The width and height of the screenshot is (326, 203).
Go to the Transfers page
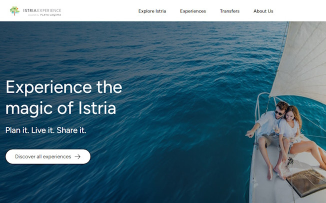tap(229, 11)
